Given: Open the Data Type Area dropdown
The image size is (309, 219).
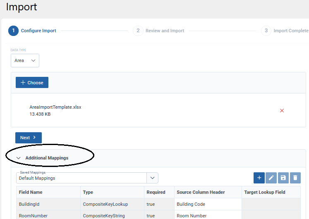Looking at the screenshot, I should click(25, 60).
